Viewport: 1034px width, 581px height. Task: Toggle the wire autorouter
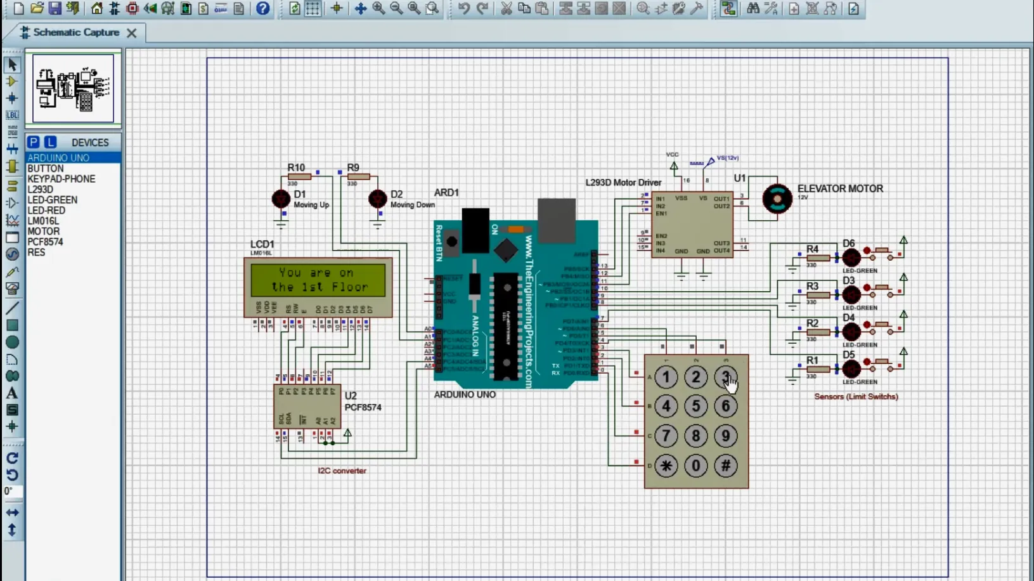tap(728, 8)
